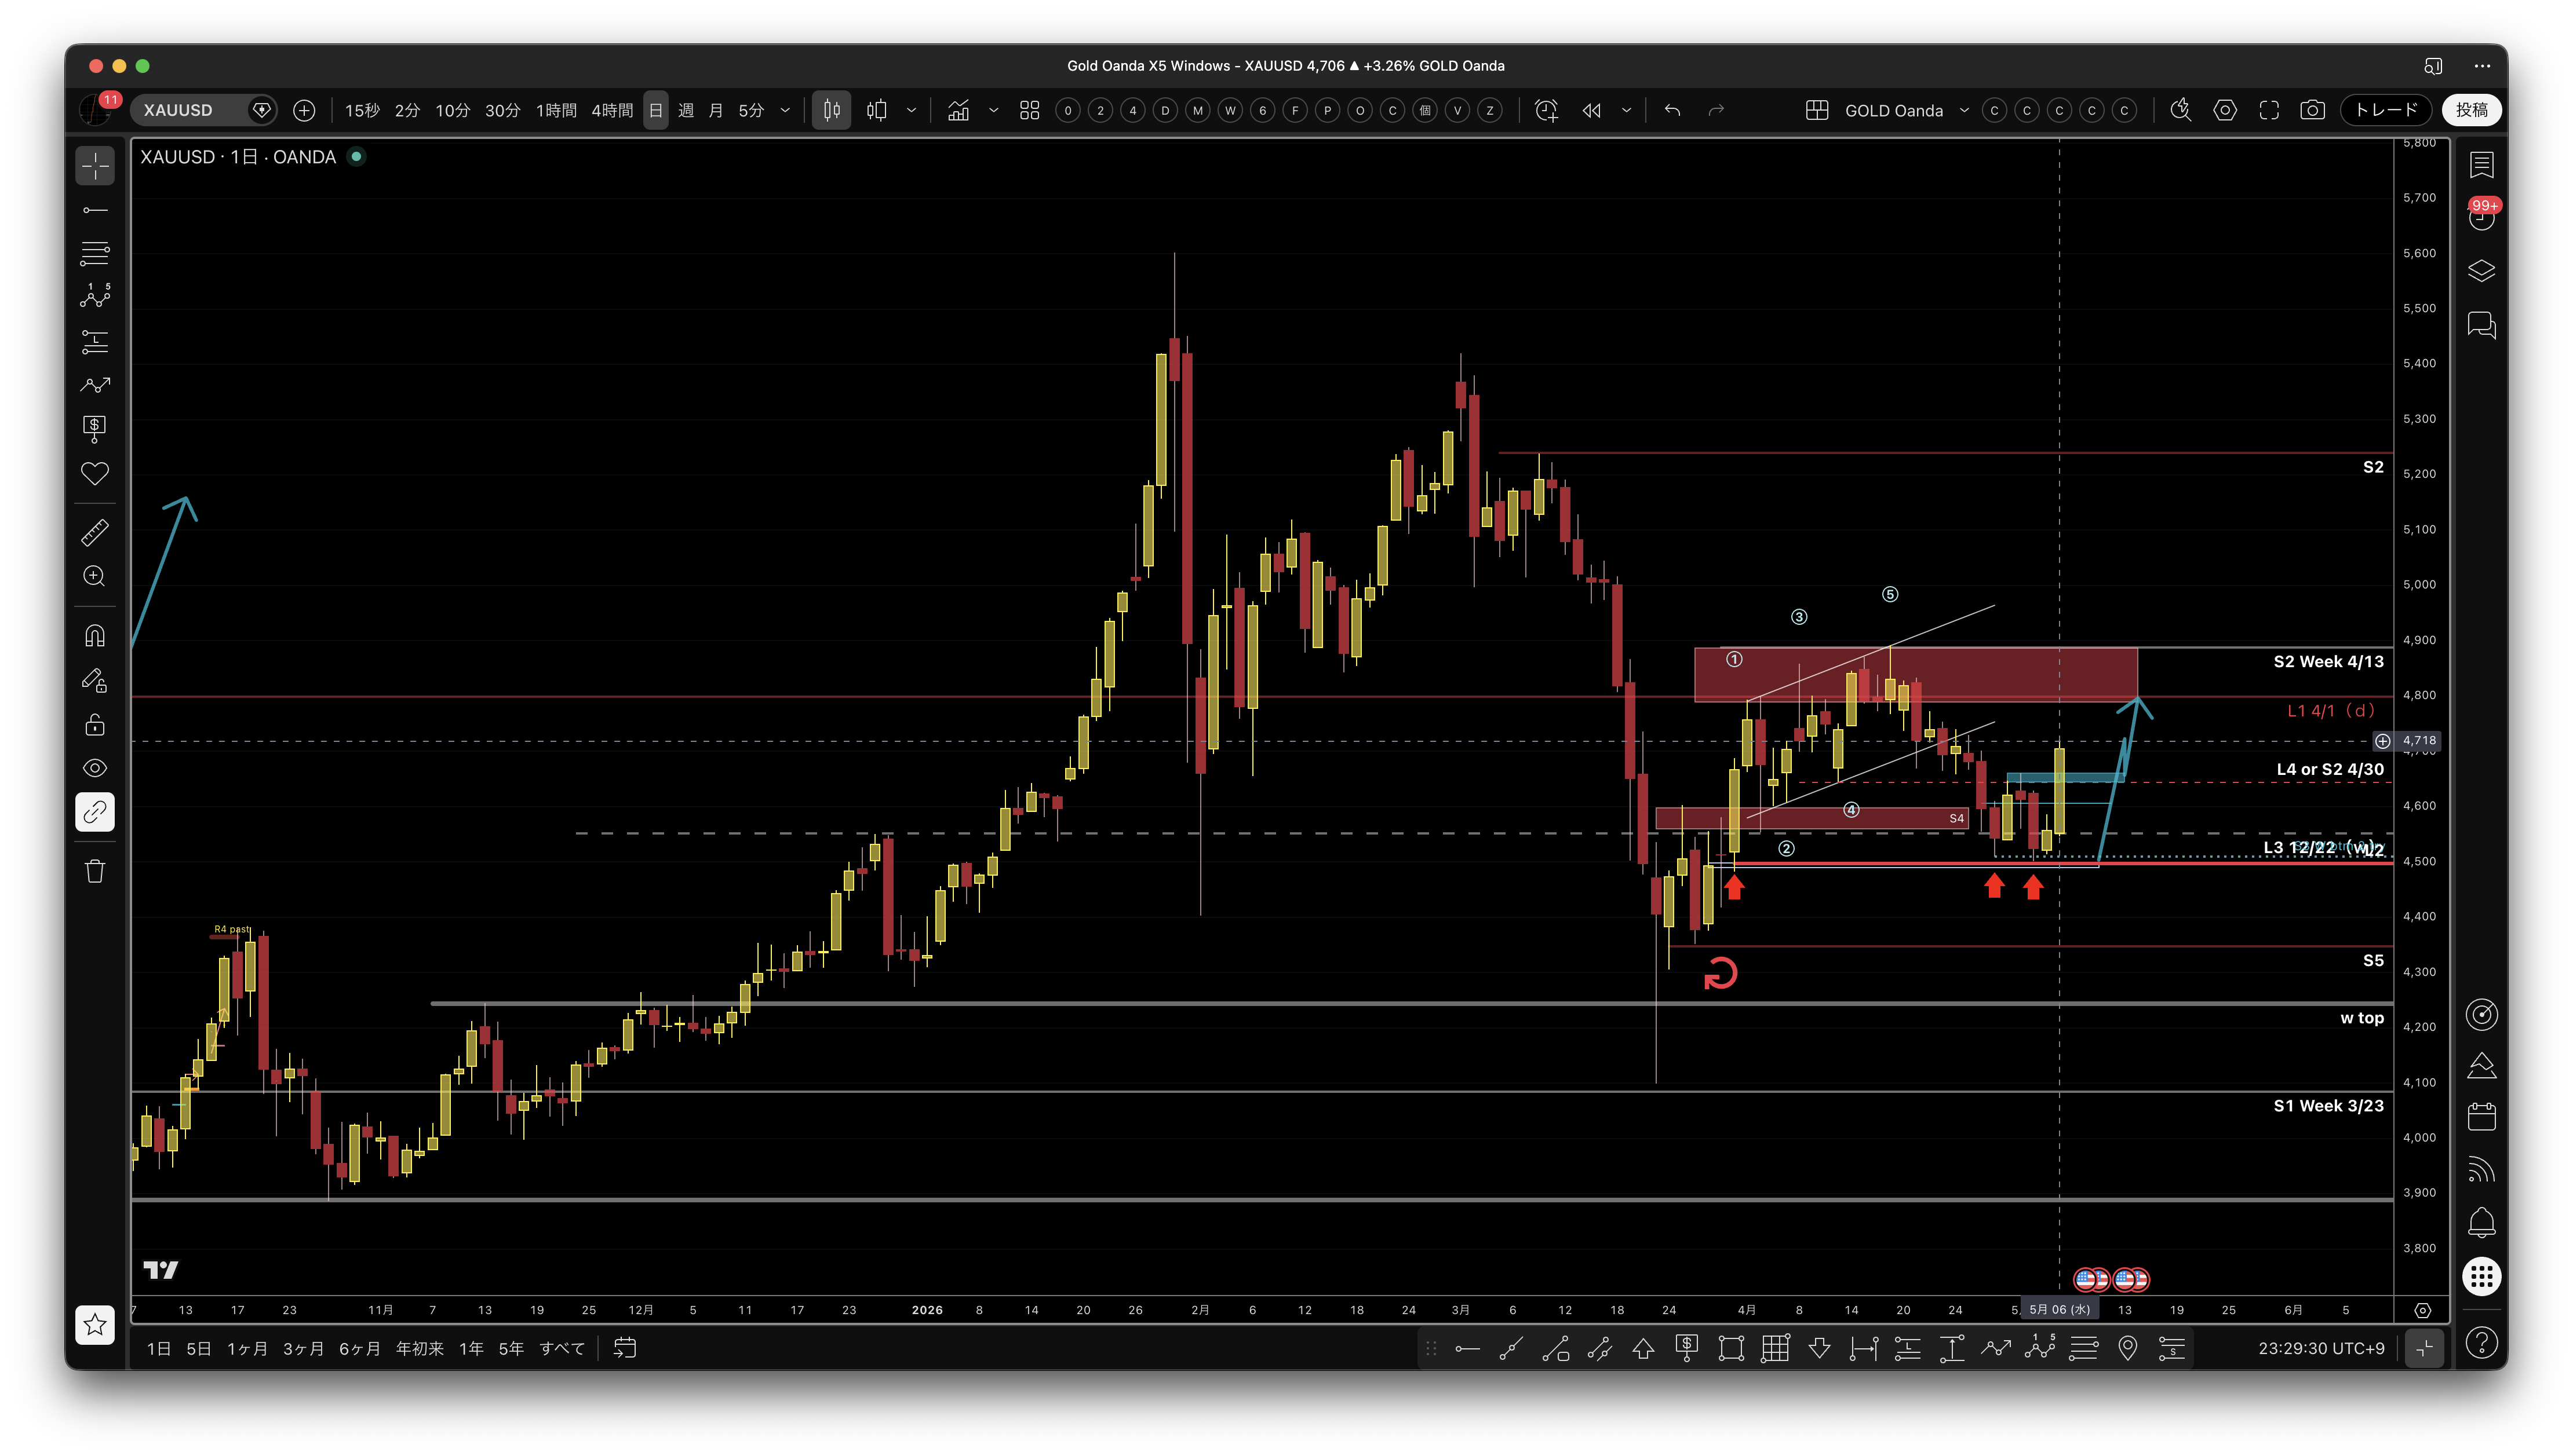Start bar replay rewind button
The width and height of the screenshot is (2573, 1456).
click(1592, 110)
